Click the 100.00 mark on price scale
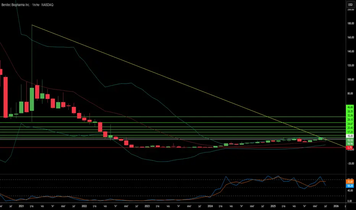Image resolution: width=356 pixels, height=210 pixels. coord(350,79)
